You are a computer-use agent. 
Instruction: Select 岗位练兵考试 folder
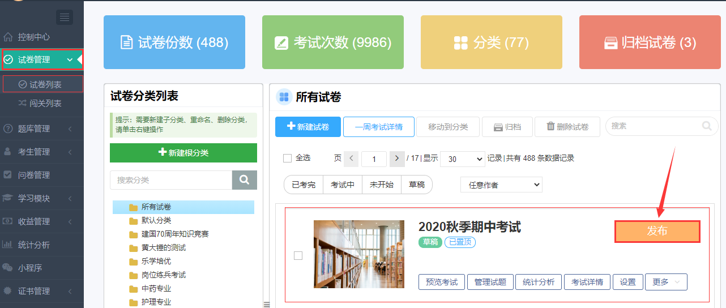pos(157,275)
